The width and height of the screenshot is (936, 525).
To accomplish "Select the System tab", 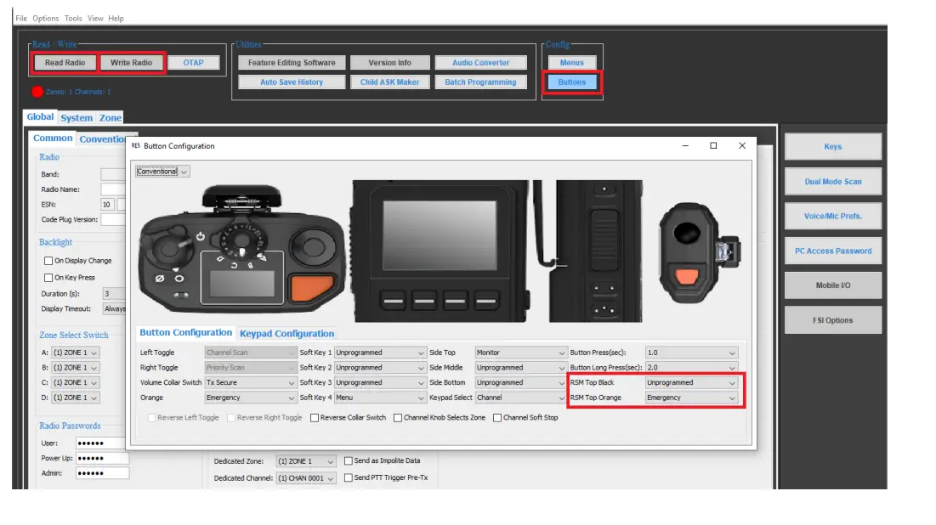I will tap(77, 118).
